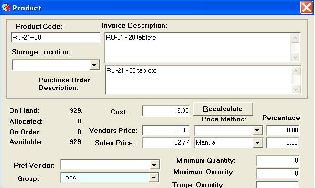
Task: Click inside the Invoice Description text box
Action: (198, 48)
